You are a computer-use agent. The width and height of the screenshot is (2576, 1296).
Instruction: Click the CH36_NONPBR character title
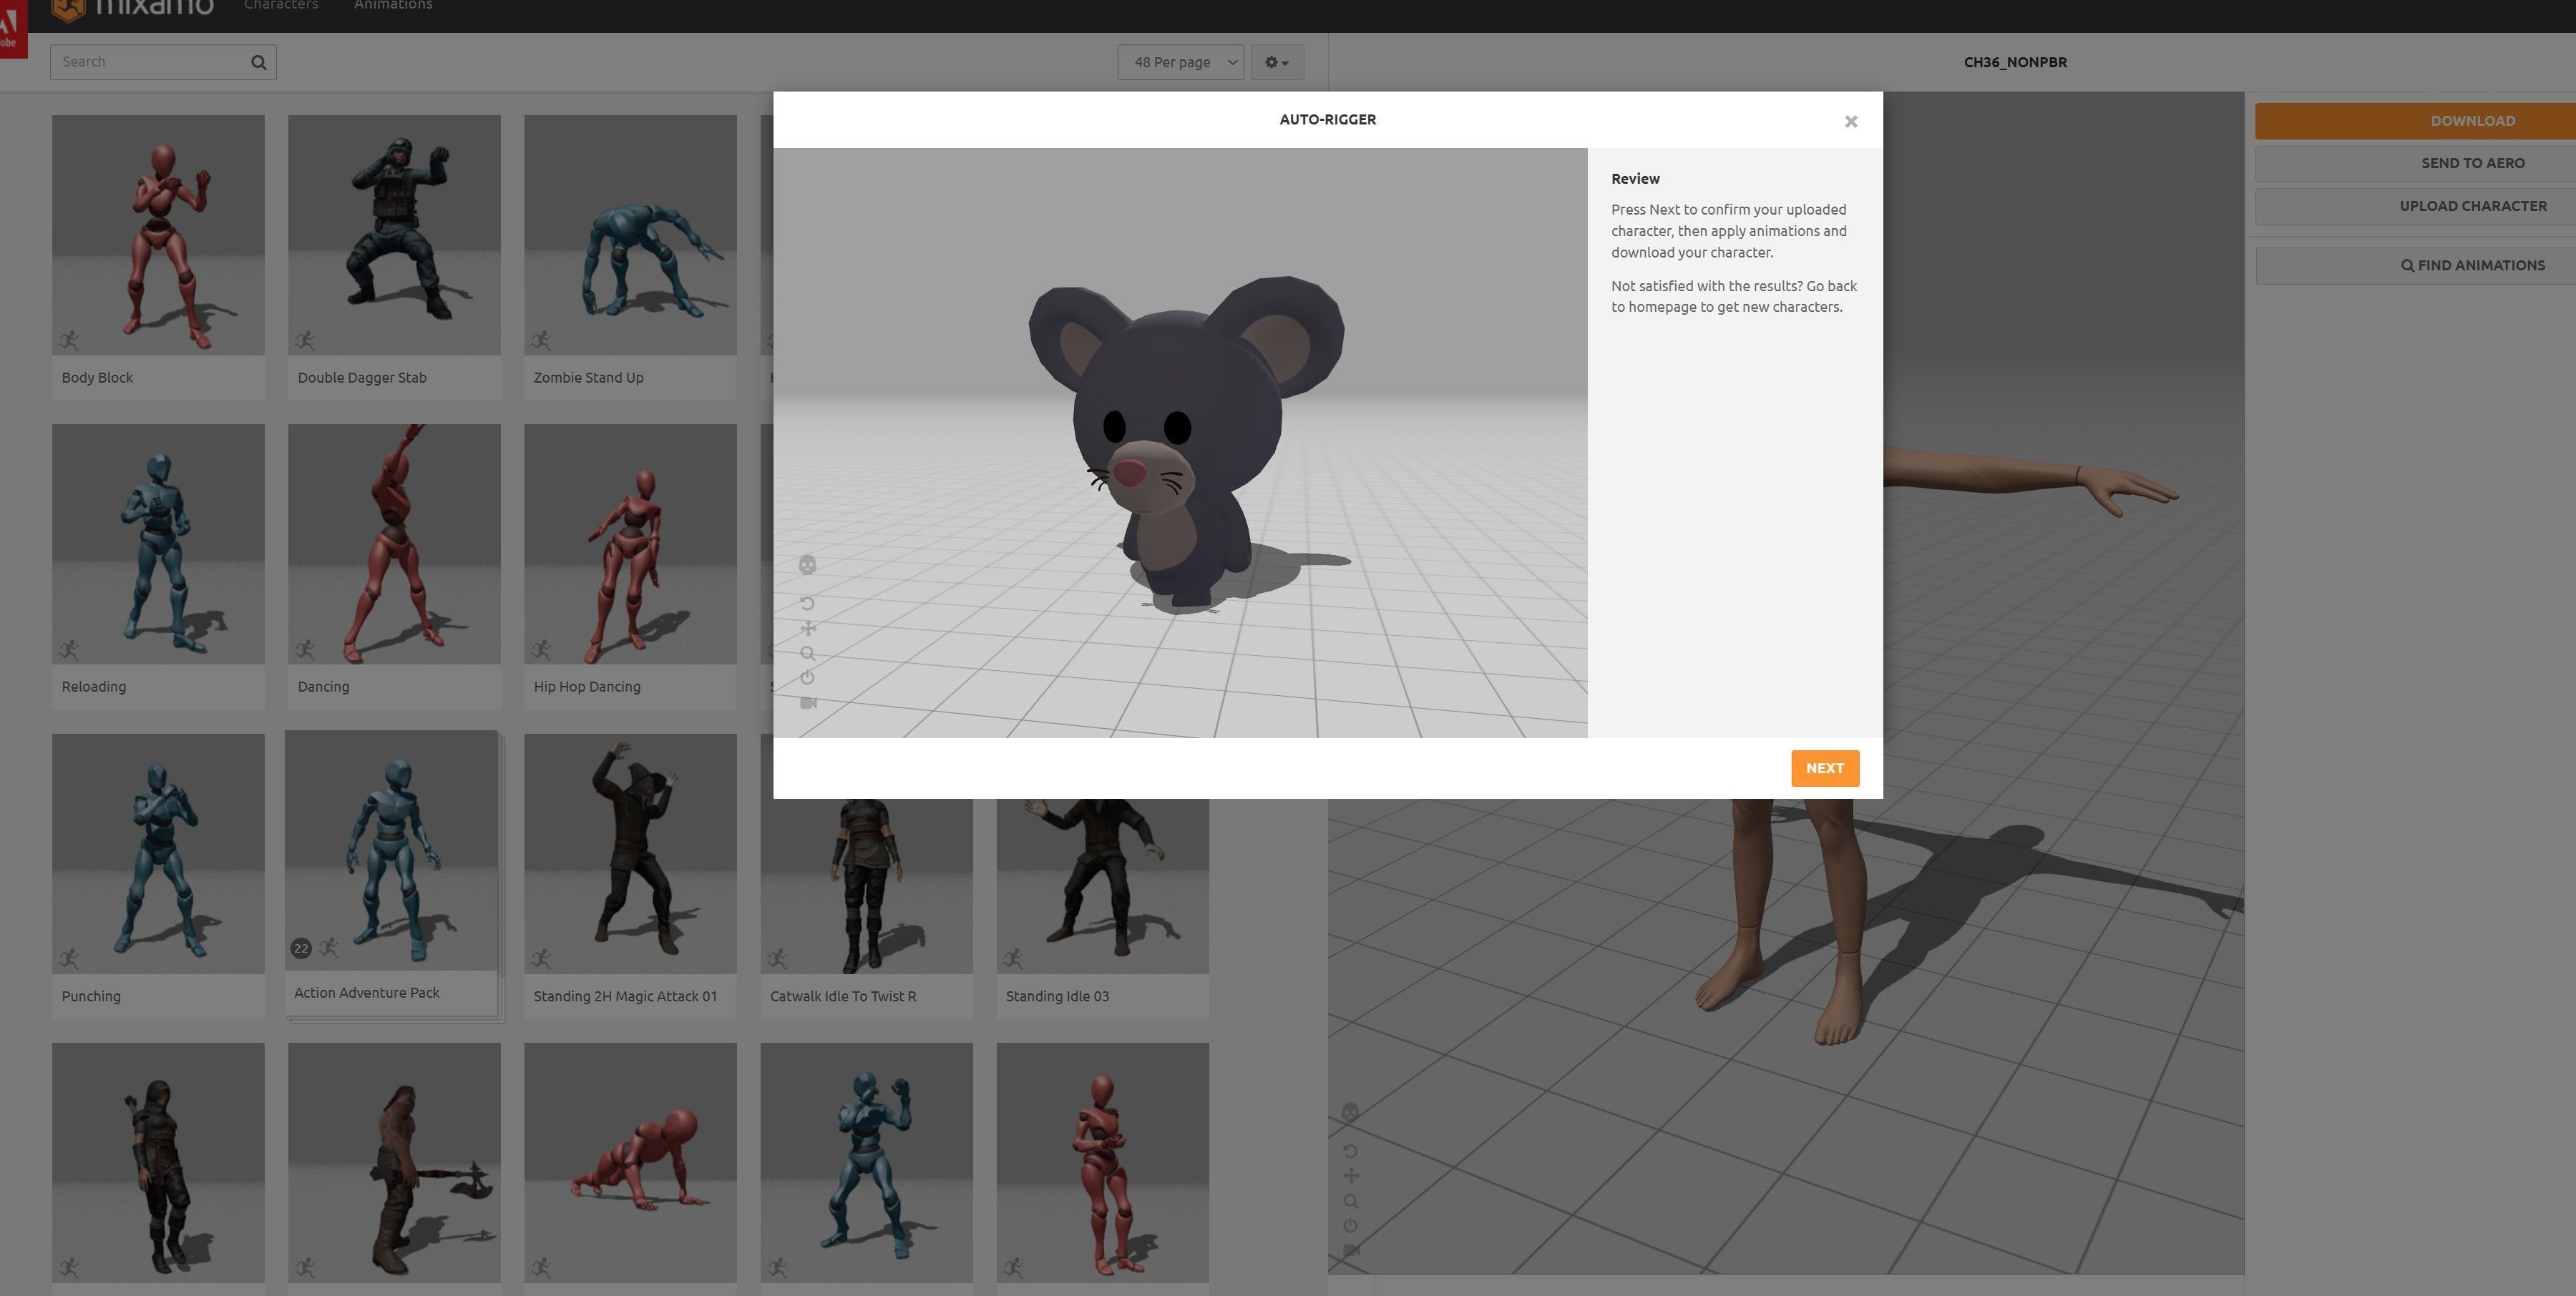click(x=2015, y=62)
